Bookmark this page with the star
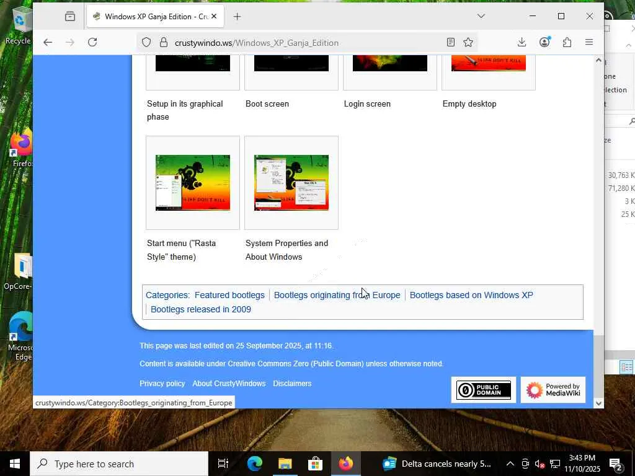Image resolution: width=635 pixels, height=476 pixels. point(468,43)
